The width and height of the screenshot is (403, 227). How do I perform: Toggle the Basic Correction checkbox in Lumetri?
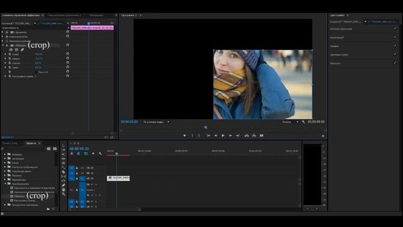(x=395, y=28)
